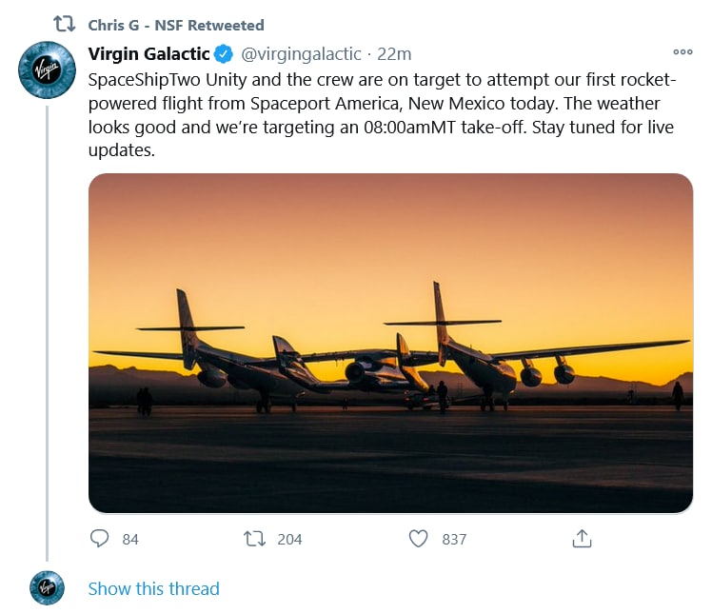
Task: Retweet the Virgin Galactic tweet
Action: click(x=254, y=539)
